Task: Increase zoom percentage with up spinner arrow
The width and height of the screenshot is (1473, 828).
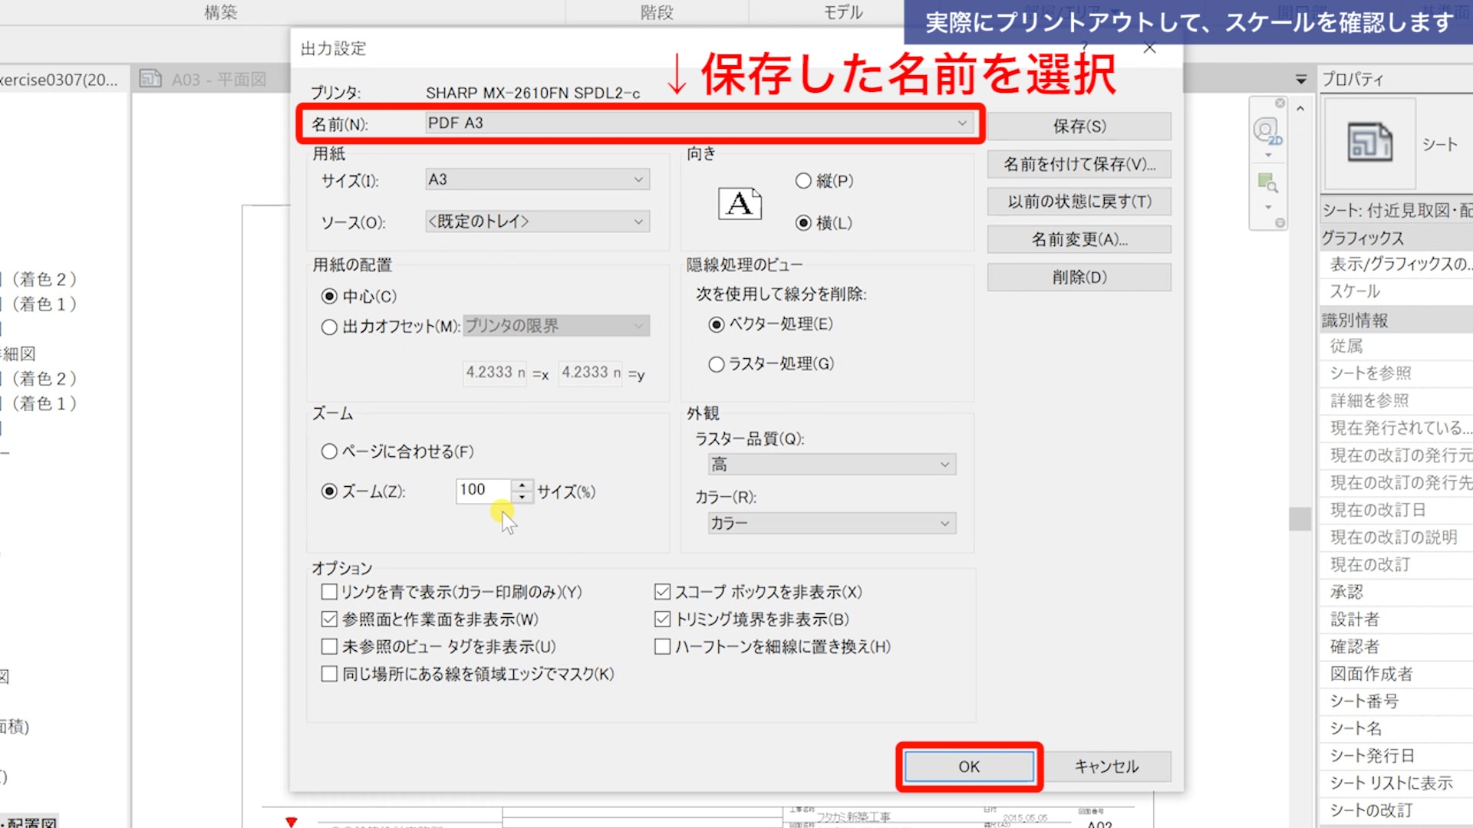Action: pos(522,485)
